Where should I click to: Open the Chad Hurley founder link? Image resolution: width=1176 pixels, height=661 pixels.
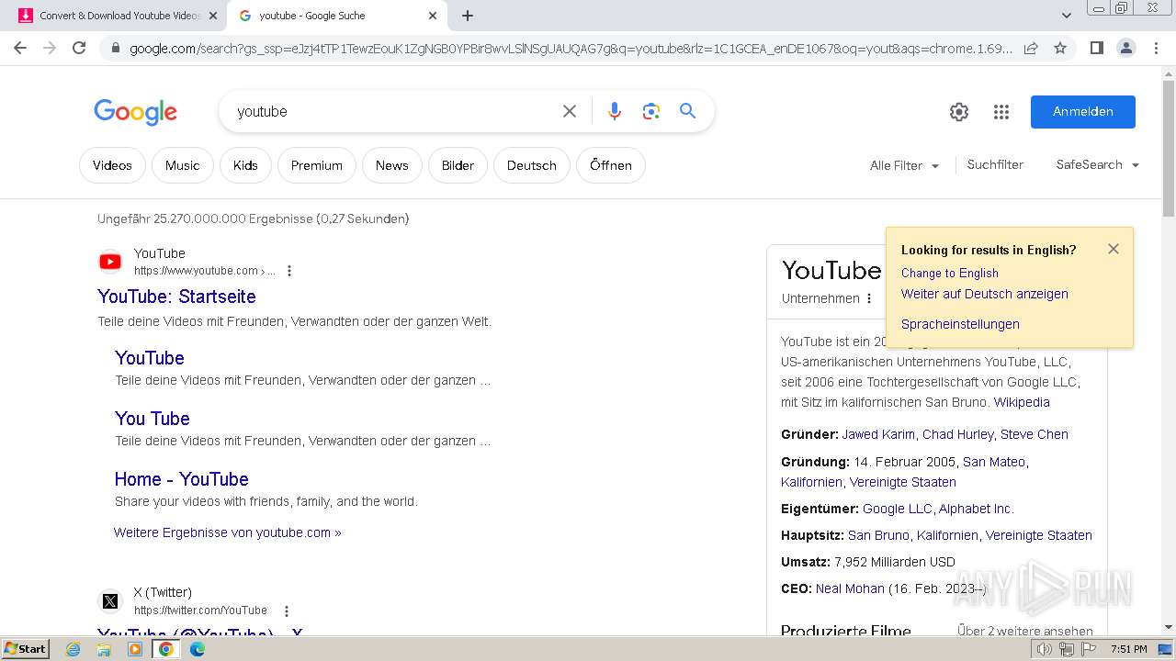coord(957,434)
